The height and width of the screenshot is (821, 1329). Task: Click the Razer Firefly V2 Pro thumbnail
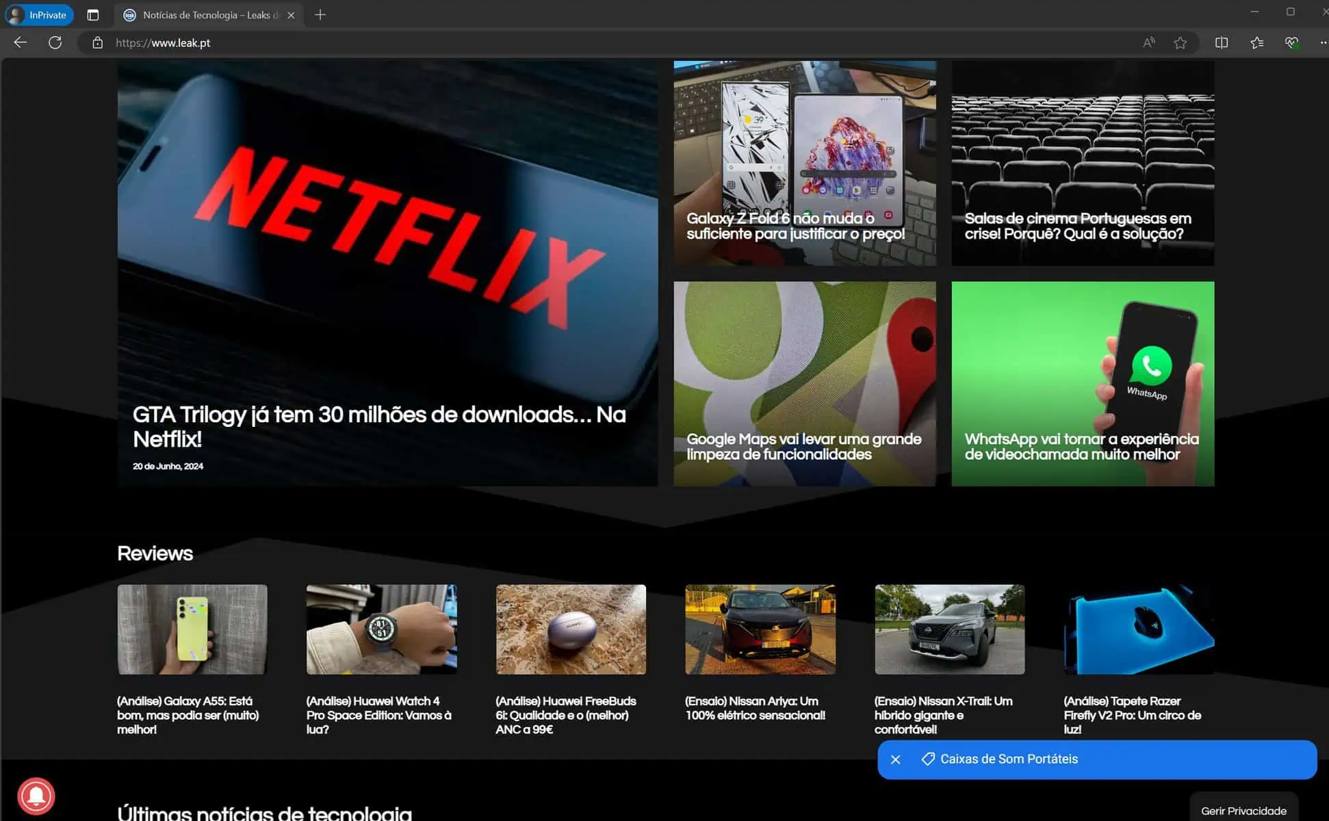1139,629
